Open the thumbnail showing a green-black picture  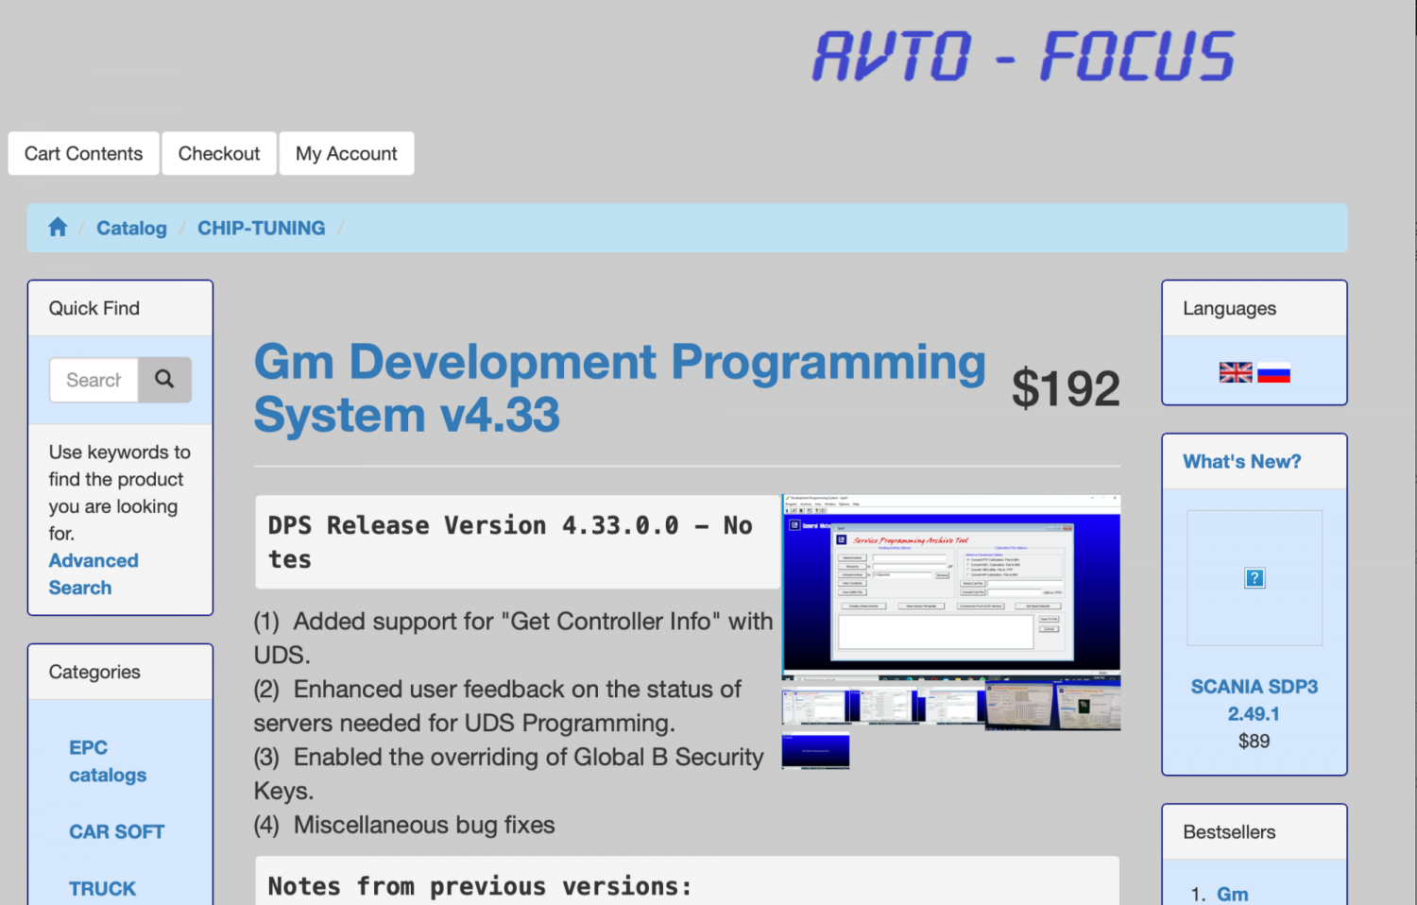click(x=1087, y=706)
